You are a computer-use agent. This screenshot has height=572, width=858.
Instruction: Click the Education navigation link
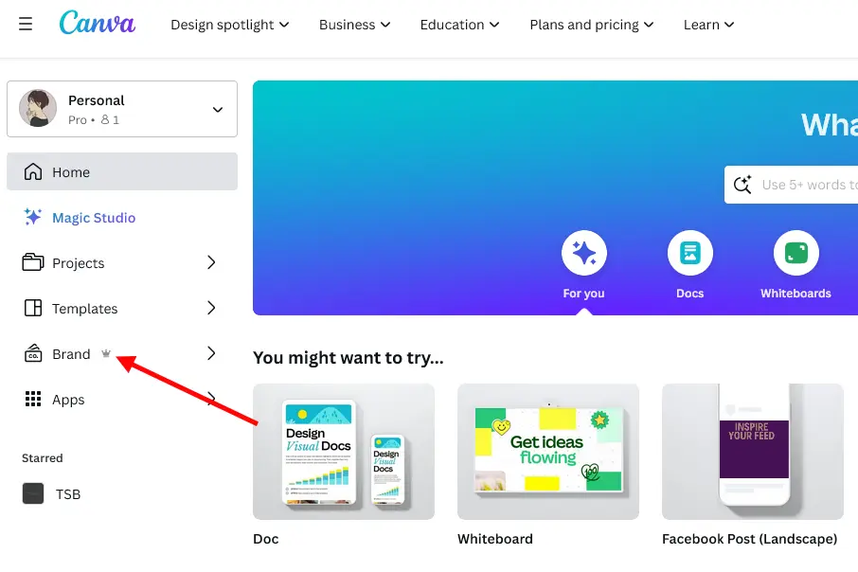click(459, 25)
